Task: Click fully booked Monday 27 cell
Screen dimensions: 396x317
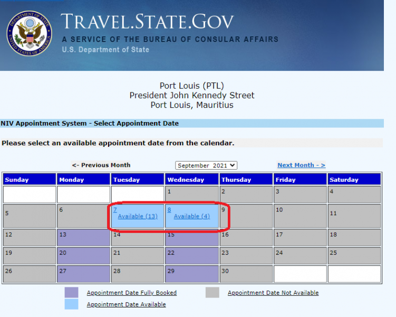Action: [x=83, y=274]
